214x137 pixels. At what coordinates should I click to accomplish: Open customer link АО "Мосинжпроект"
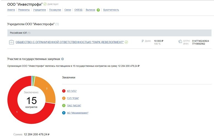[78, 113]
